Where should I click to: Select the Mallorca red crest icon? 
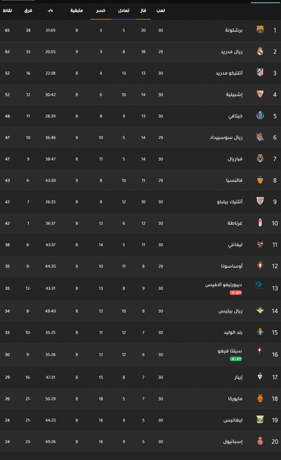pos(260,398)
